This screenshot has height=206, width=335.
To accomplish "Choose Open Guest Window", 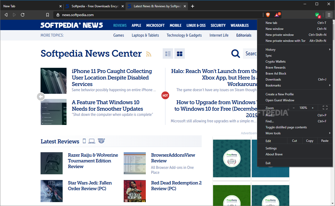I will click(x=295, y=100).
